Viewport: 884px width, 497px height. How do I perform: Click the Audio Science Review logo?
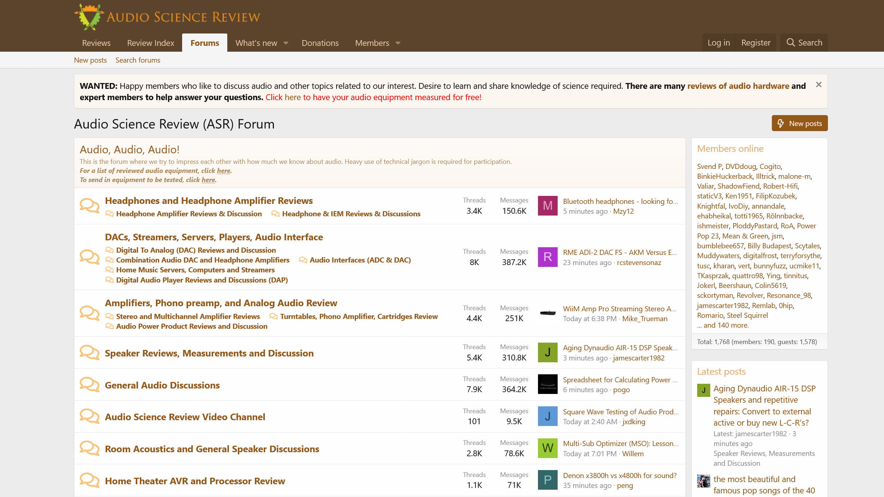167,17
